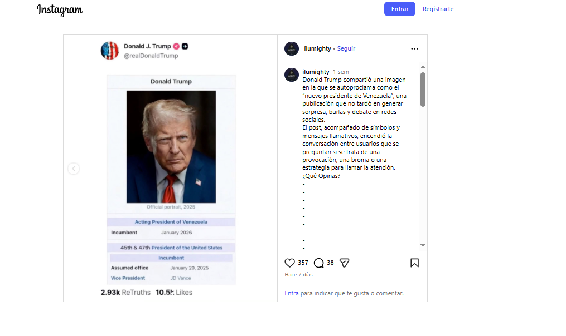Open the three-dots more options menu
This screenshot has height=336, width=566.
click(x=414, y=48)
